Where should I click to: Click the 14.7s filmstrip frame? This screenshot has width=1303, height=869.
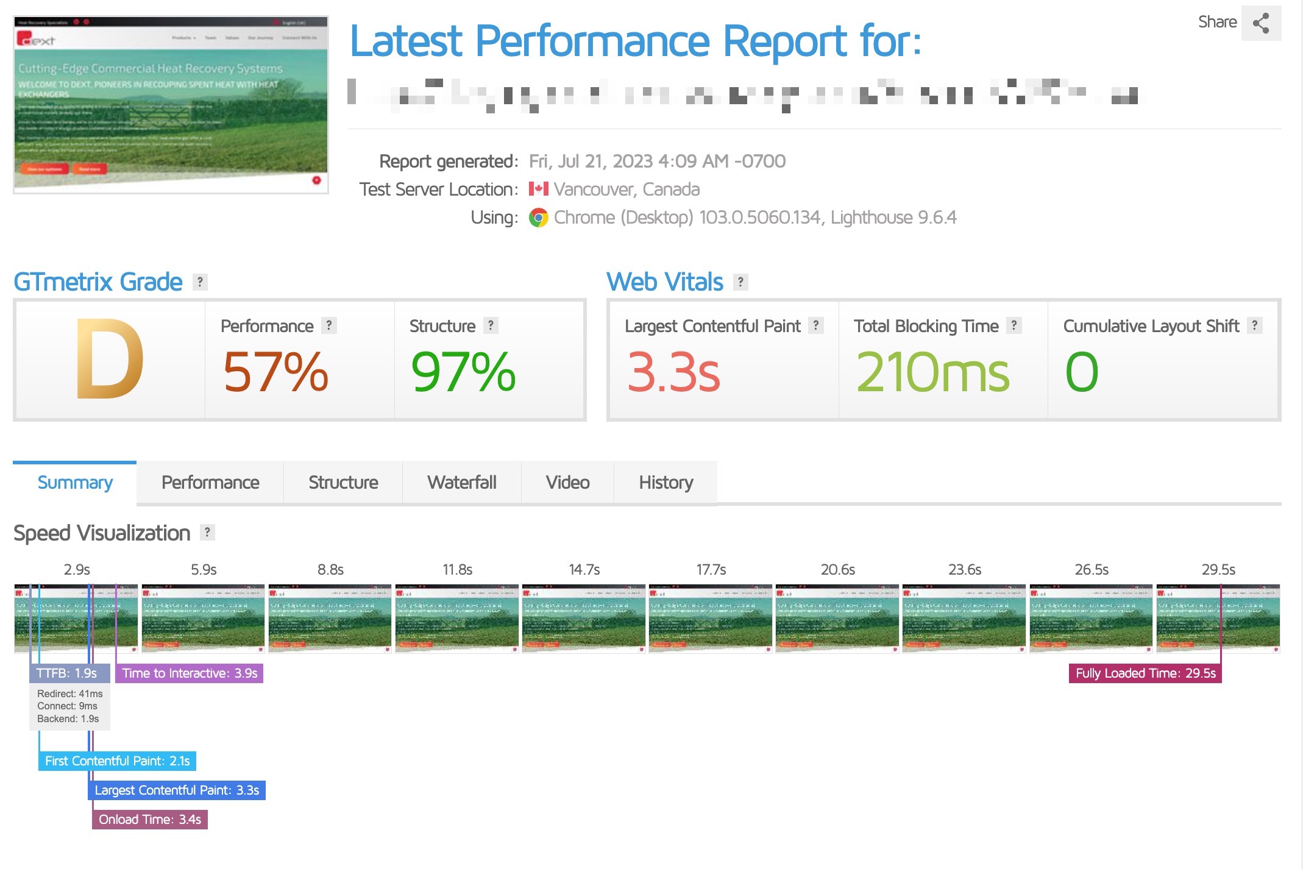[x=583, y=619]
